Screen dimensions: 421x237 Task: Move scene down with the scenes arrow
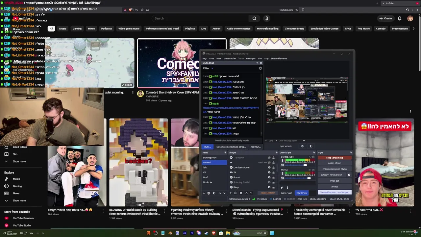tap(224, 193)
